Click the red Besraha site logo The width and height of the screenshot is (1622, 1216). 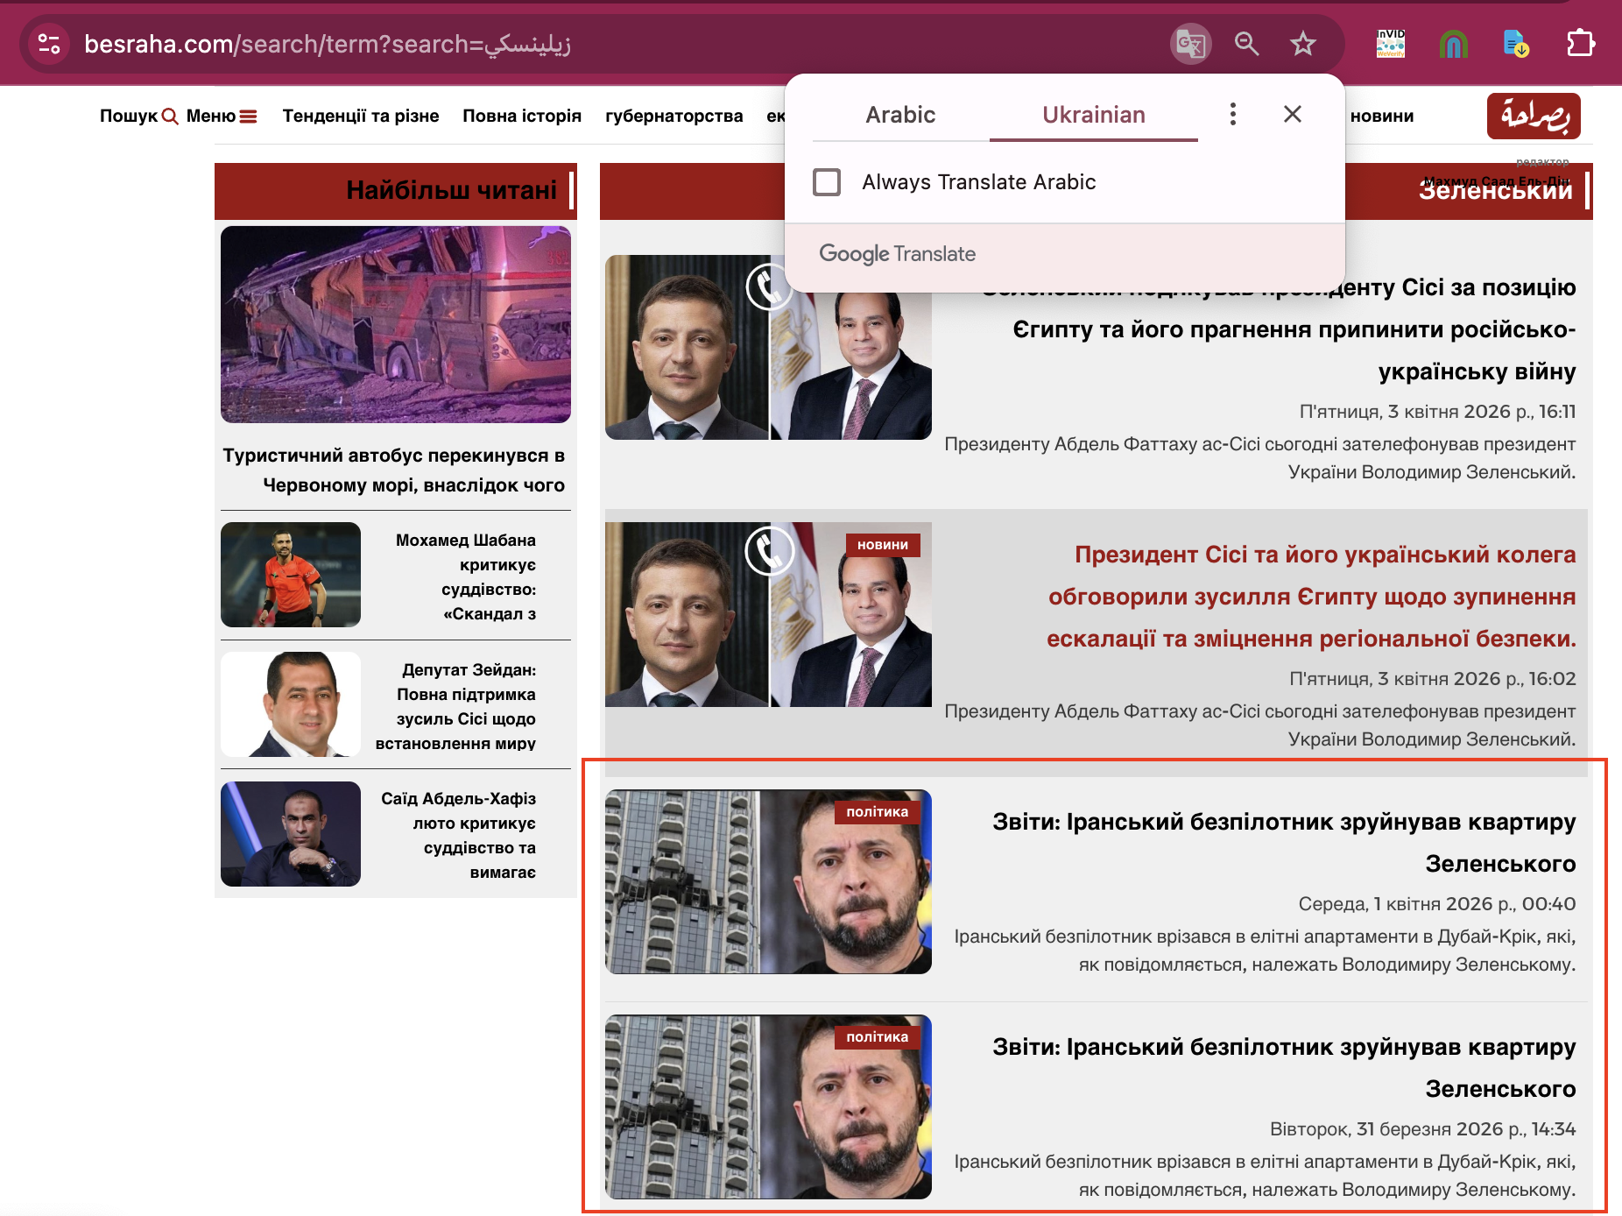[x=1533, y=116]
